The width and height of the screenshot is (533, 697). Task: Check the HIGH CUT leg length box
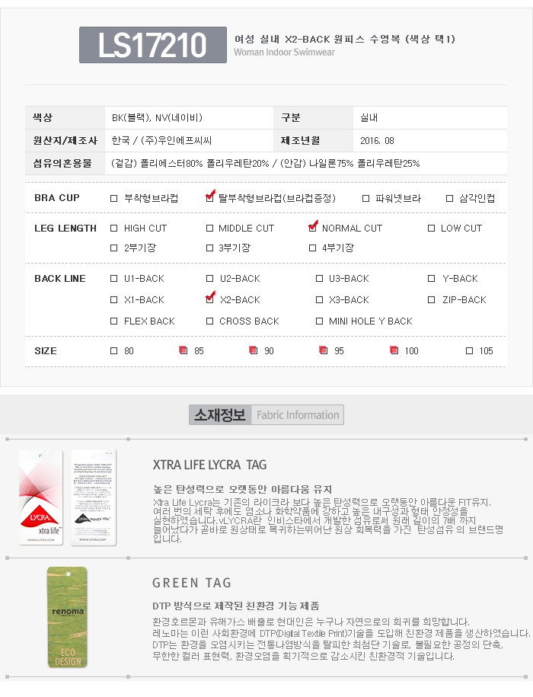114,229
